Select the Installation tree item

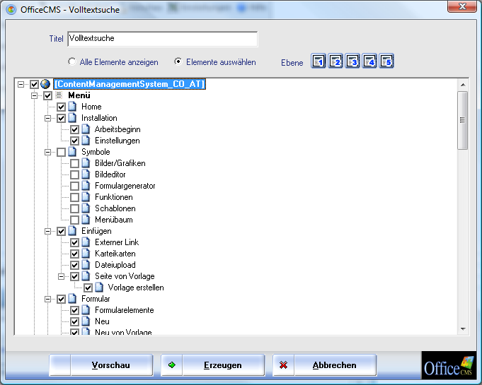[x=99, y=118]
